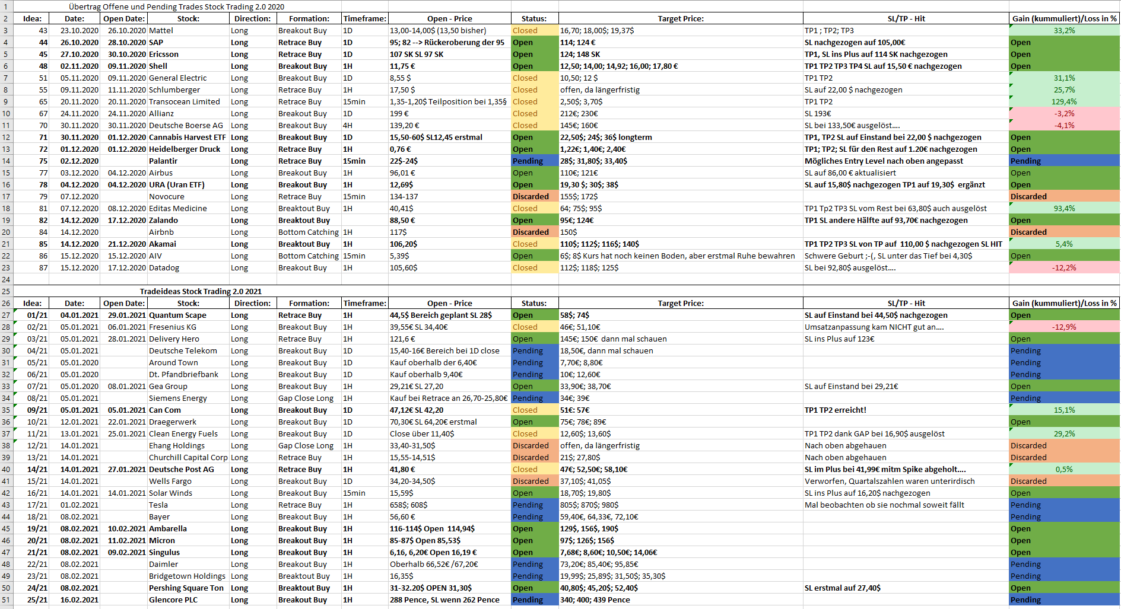Select the empty row 24 header
1121x609 pixels.
[6, 279]
